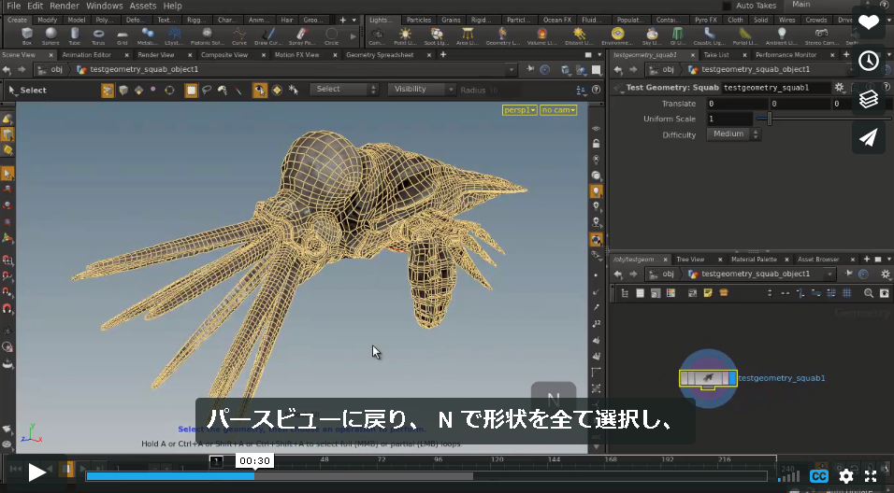Toggle the squab node display flag
894x493 pixels.
coord(732,378)
